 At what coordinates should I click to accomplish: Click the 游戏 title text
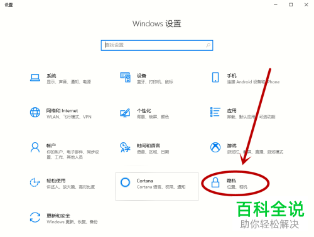click(x=232, y=145)
